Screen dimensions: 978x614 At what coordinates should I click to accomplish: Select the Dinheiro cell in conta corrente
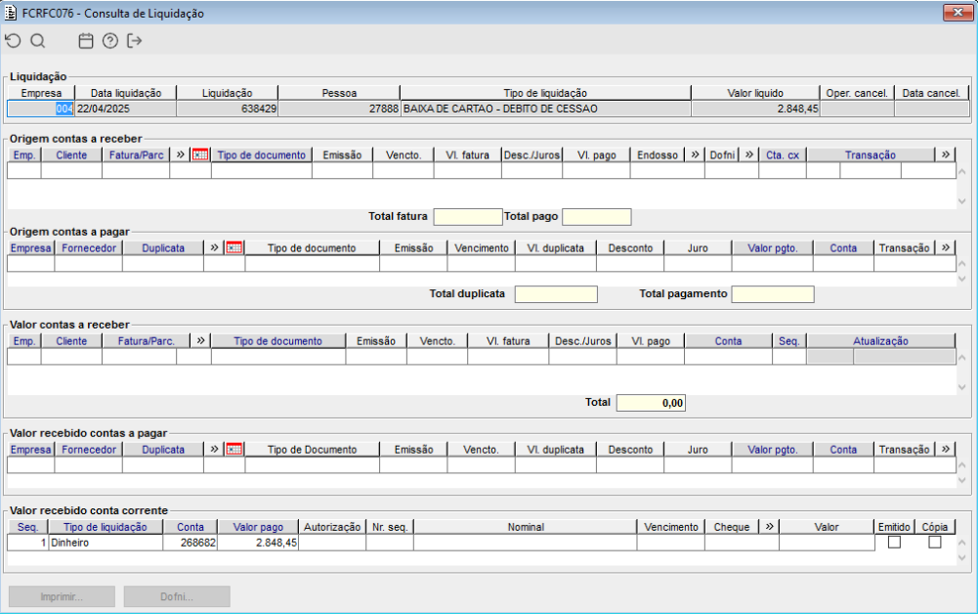tap(106, 543)
